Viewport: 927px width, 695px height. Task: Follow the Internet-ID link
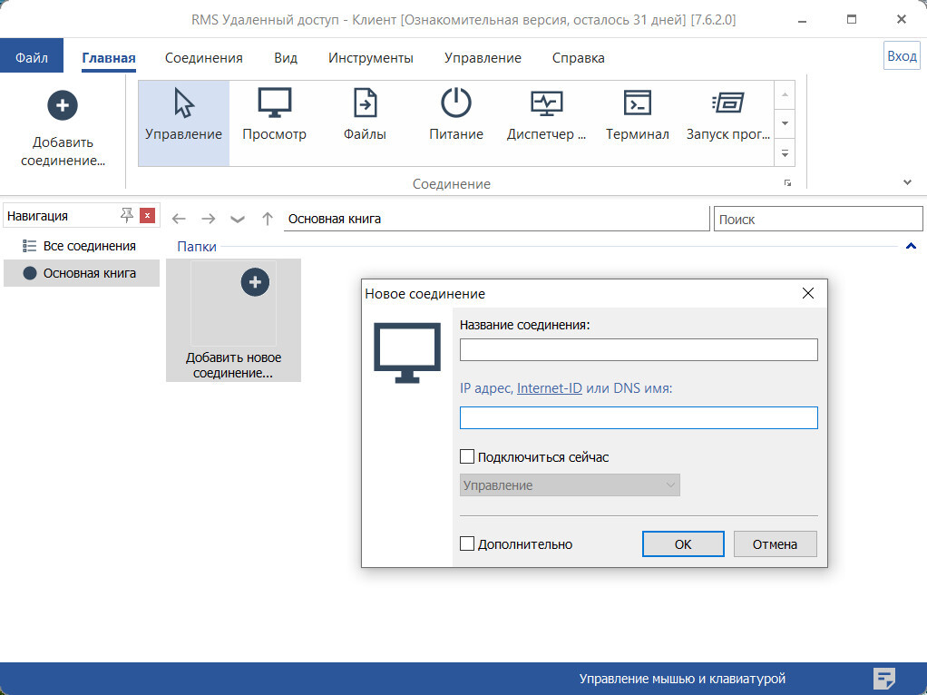point(550,388)
